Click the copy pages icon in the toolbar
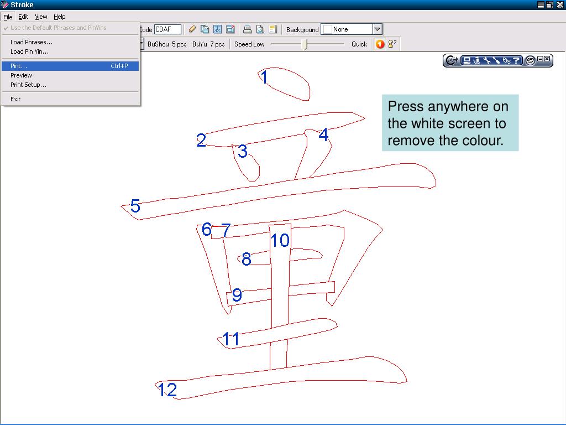 (205, 29)
